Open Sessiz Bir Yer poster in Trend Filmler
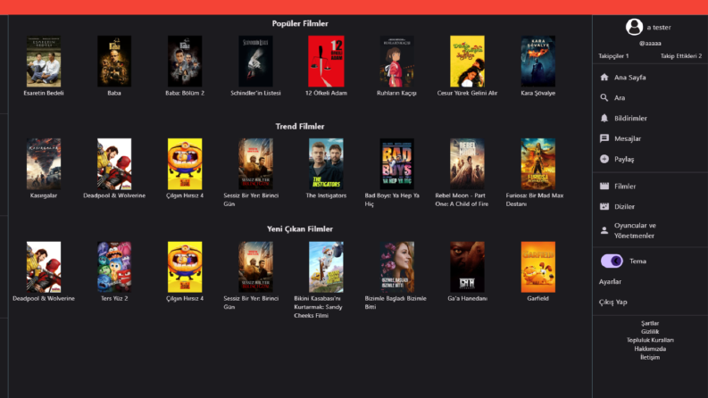This screenshot has width=708, height=398. pos(255,164)
